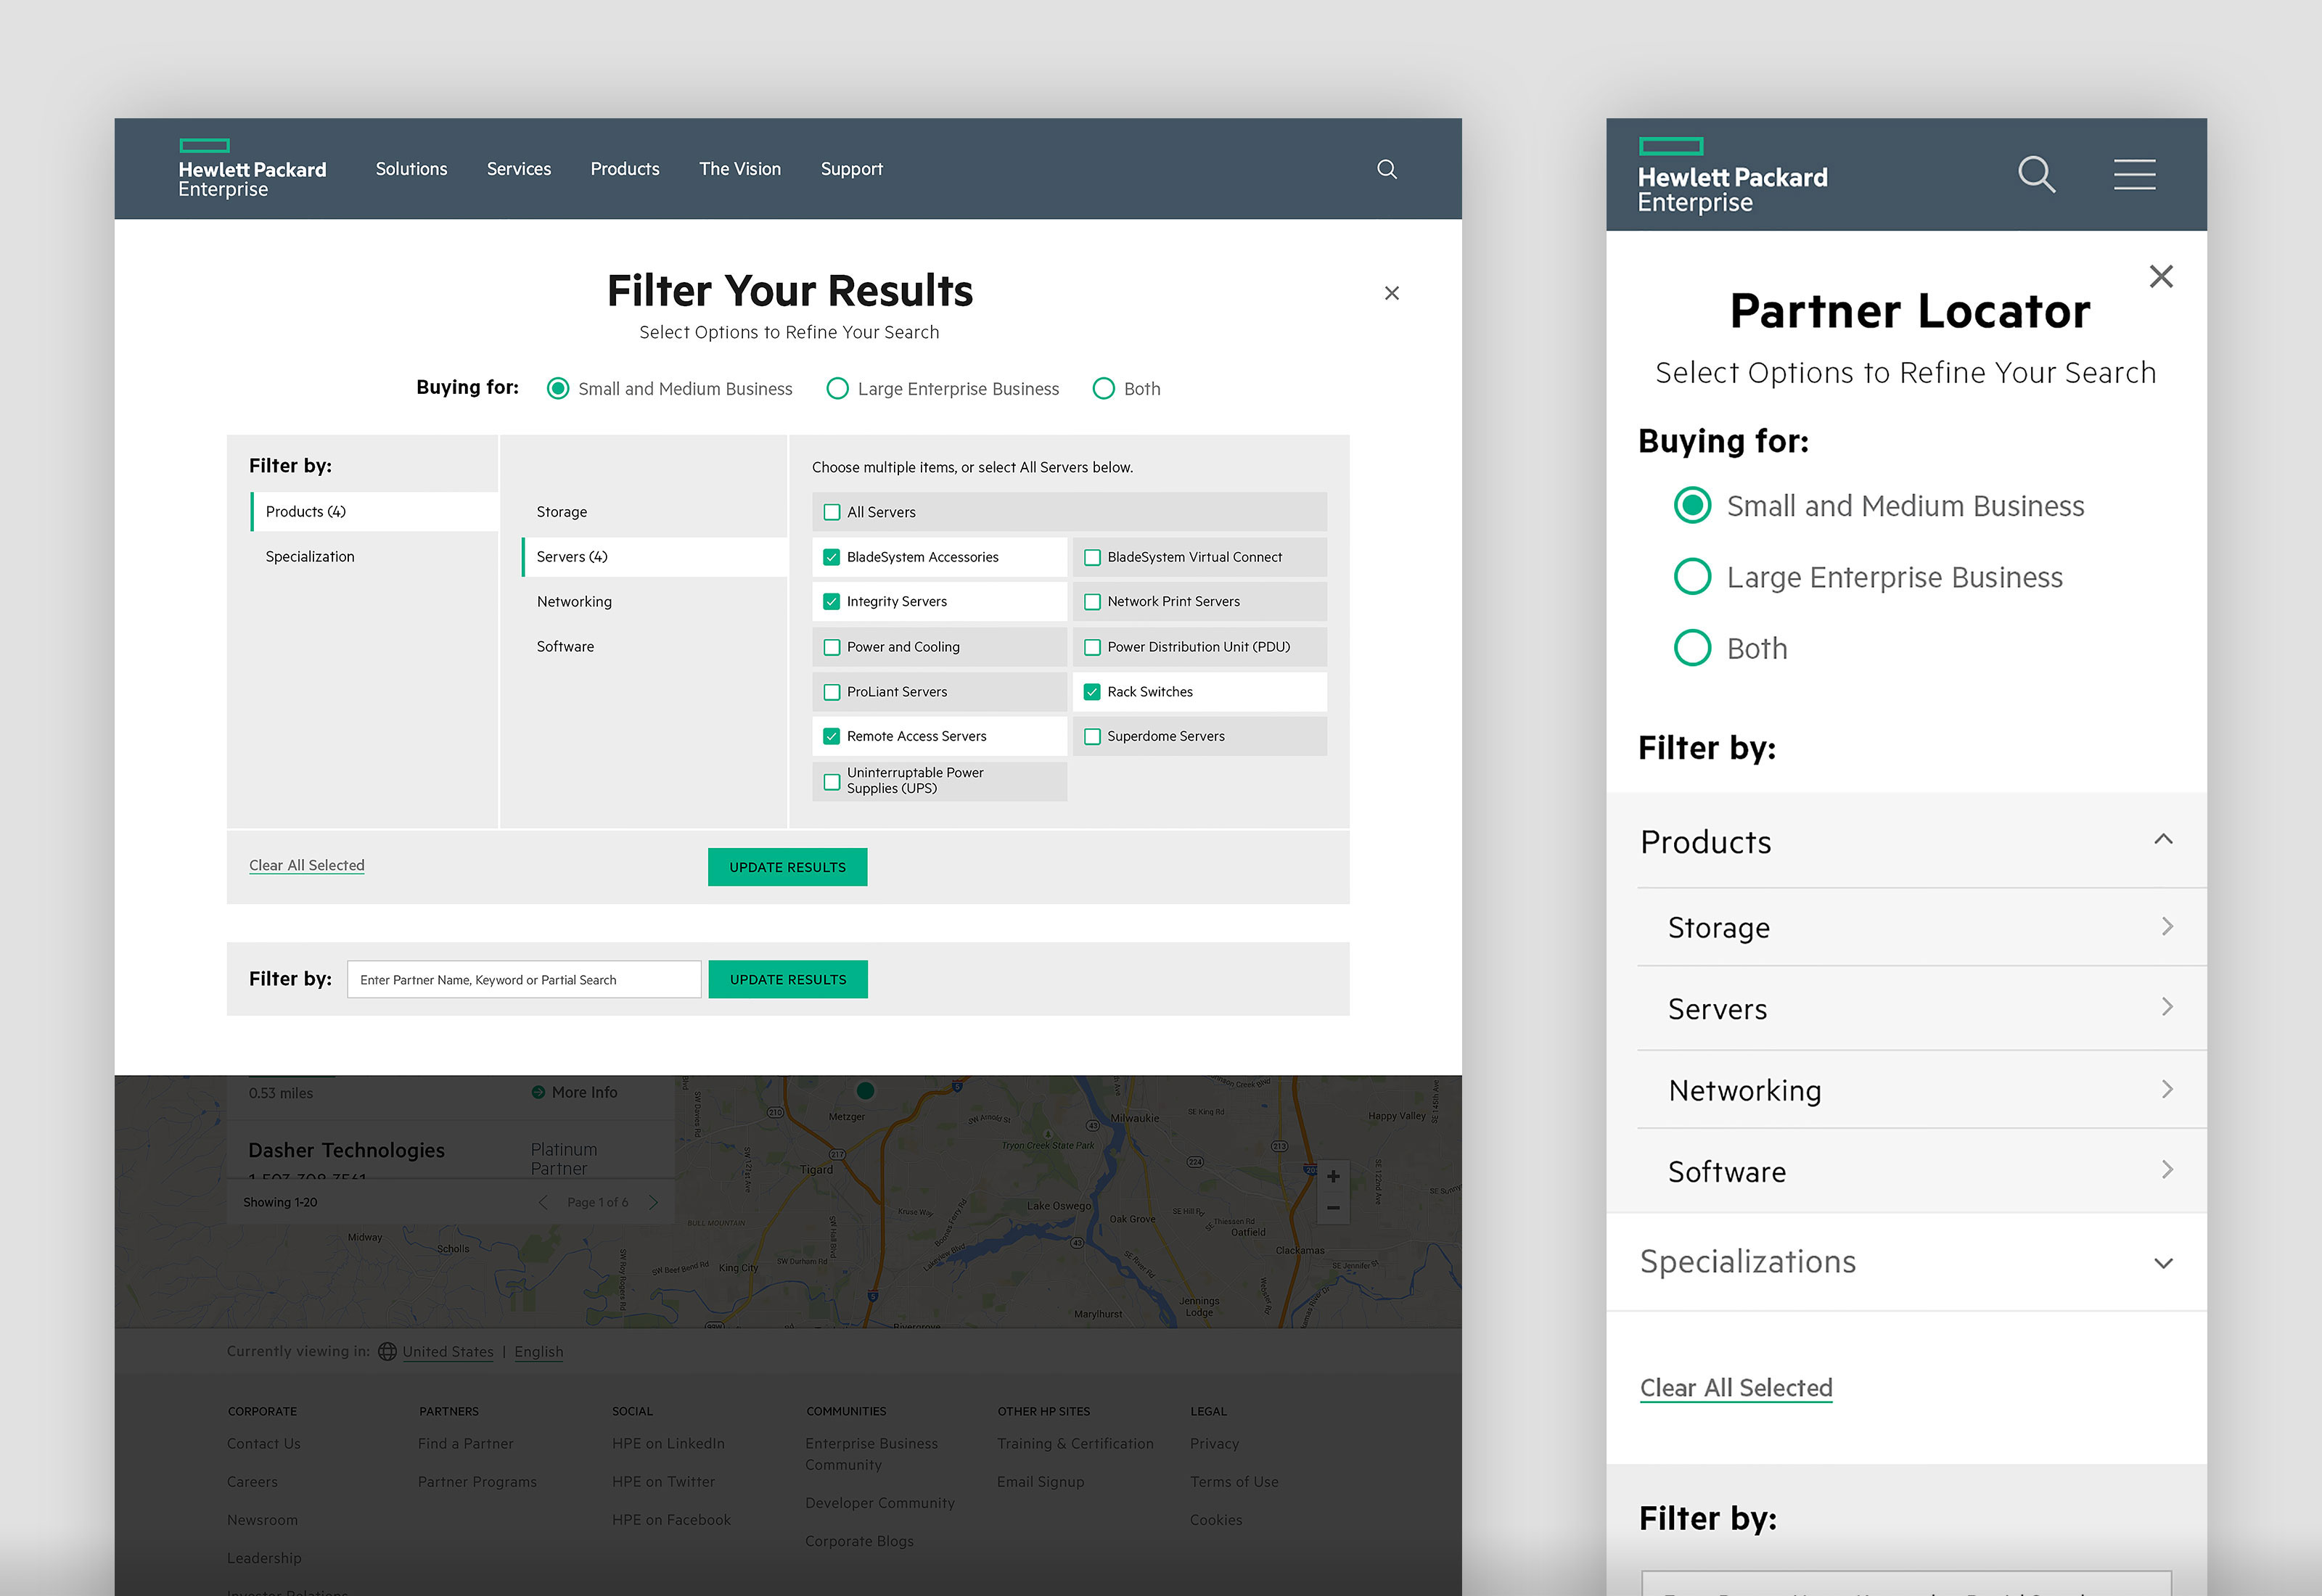Uncheck the Rack Switches checkbox

(1092, 692)
